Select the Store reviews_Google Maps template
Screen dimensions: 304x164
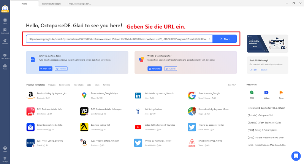100,95
